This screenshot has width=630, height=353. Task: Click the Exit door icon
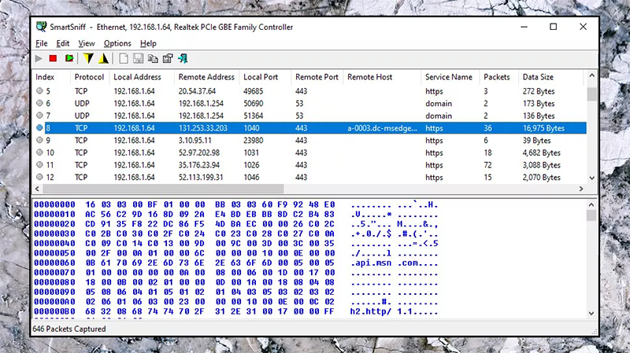[183, 58]
